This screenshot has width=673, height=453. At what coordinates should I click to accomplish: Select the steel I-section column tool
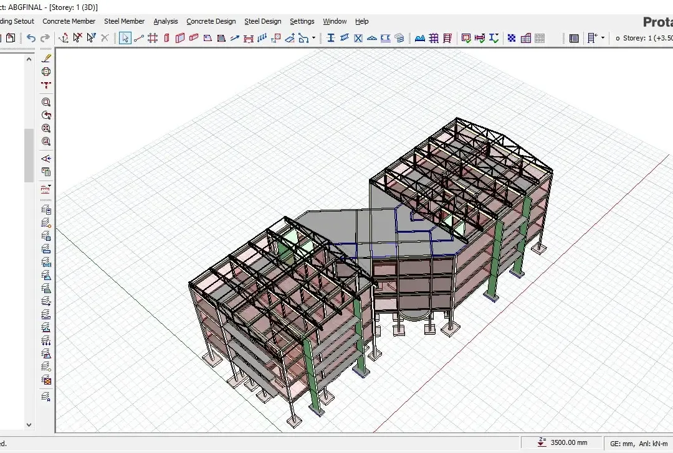coord(331,38)
